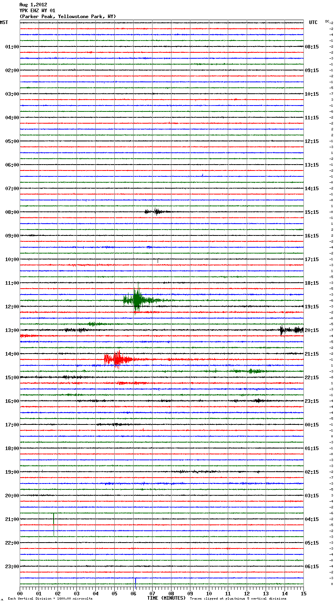This screenshot has width=335, height=604.
Task: Click the 14:00 MST hour label
Action: [12, 354]
